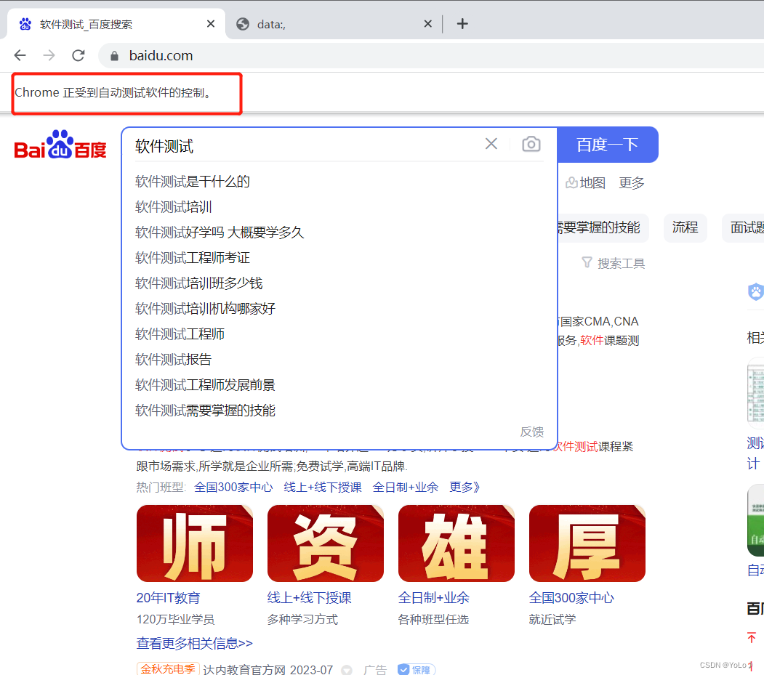The width and height of the screenshot is (764, 675).
Task: Click the lock icon in the address bar
Action: pyautogui.click(x=115, y=56)
